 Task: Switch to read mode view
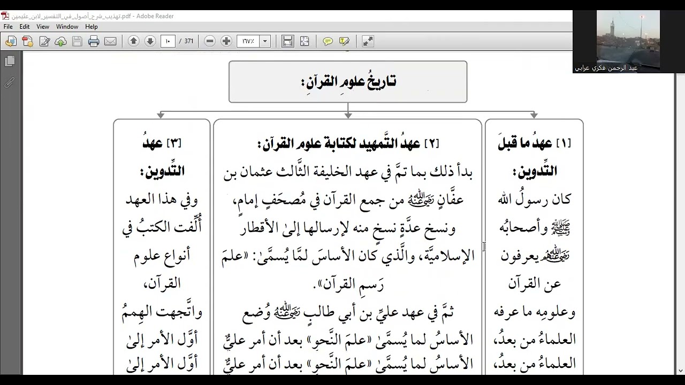point(368,41)
